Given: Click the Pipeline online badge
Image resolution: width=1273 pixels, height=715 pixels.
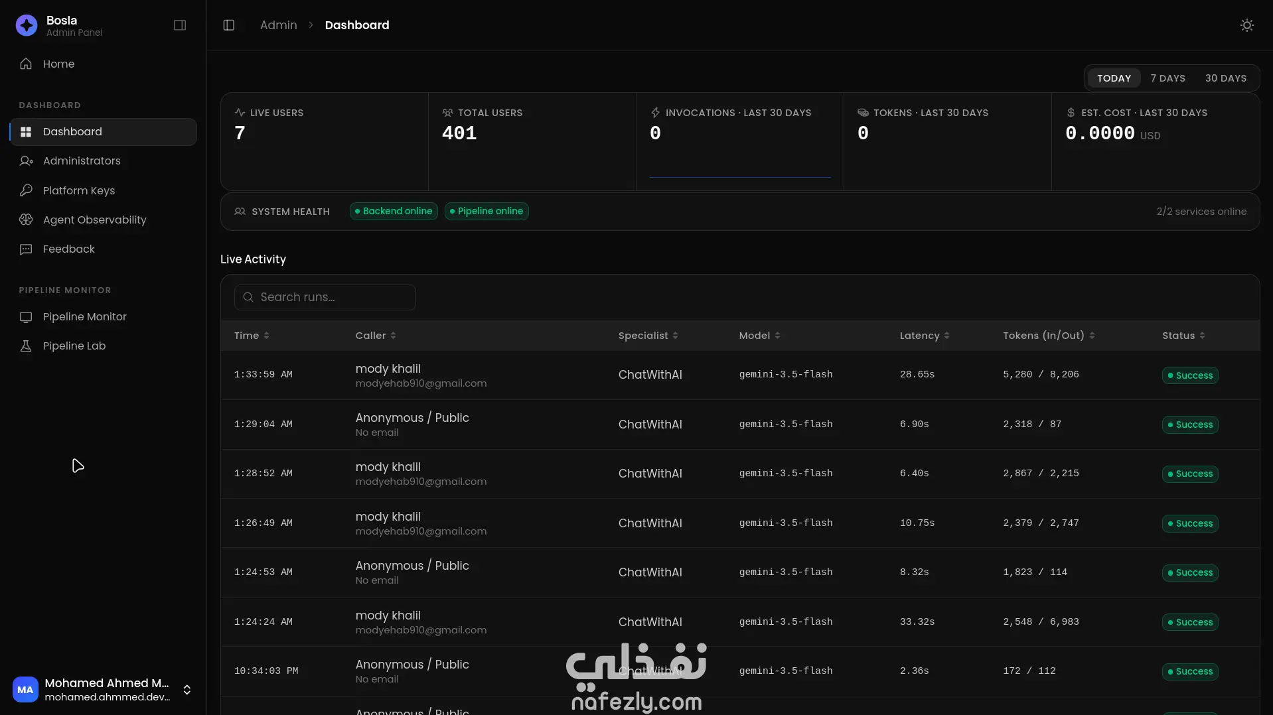Looking at the screenshot, I should pyautogui.click(x=487, y=211).
